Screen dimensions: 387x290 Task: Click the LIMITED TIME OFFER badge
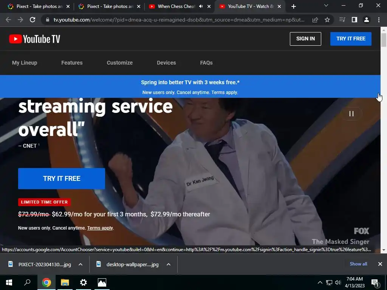pos(45,202)
